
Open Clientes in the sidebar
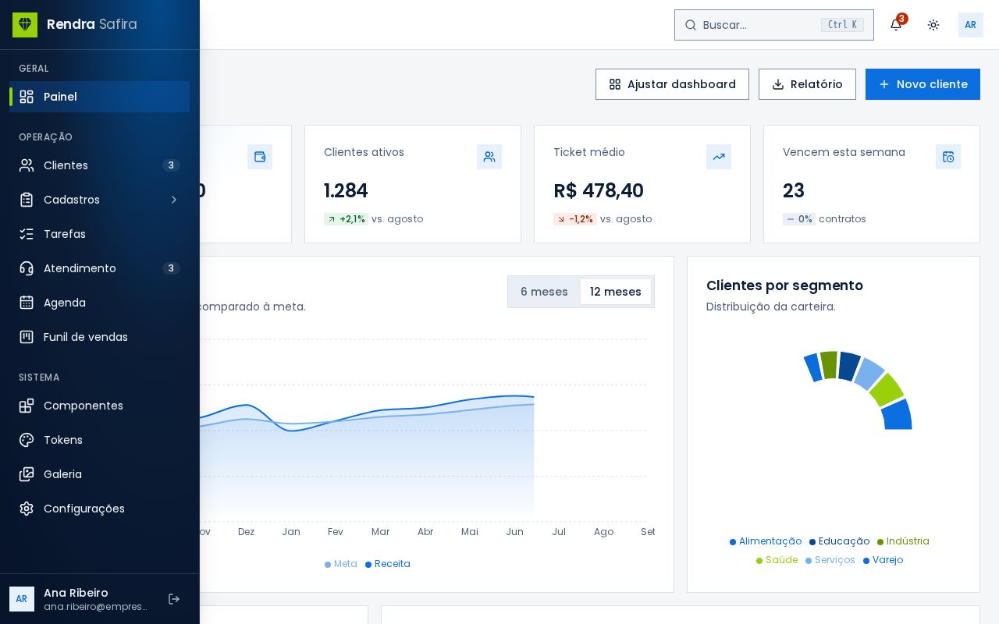tap(100, 165)
